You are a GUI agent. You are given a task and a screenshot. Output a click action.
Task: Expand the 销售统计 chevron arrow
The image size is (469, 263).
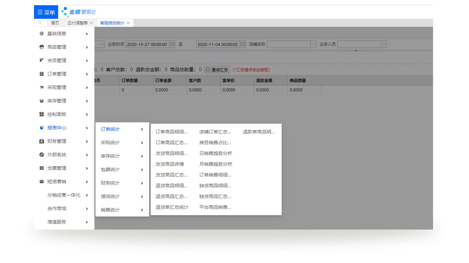pyautogui.click(x=142, y=210)
